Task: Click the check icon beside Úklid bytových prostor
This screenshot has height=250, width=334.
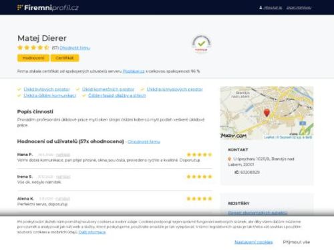Action: tap(19, 89)
